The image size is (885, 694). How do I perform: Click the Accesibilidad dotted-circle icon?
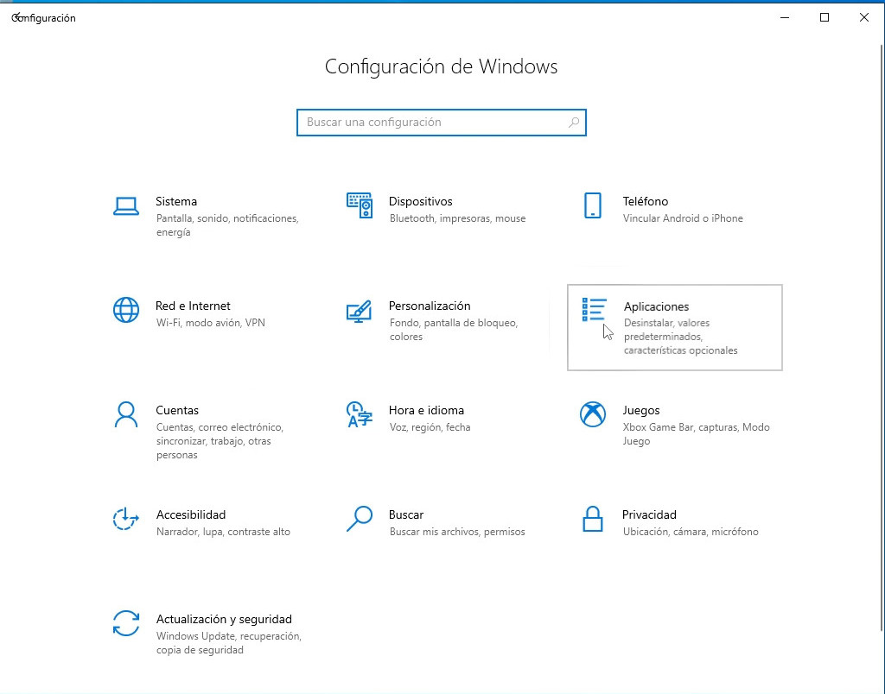pos(126,519)
